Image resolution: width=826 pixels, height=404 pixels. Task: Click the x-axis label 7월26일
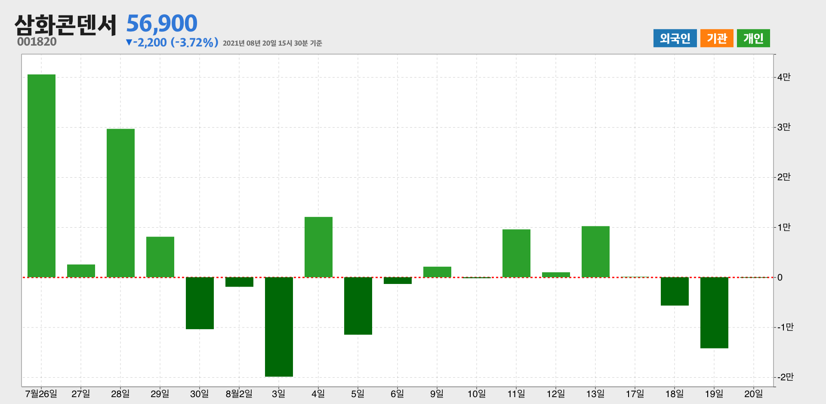tap(41, 394)
